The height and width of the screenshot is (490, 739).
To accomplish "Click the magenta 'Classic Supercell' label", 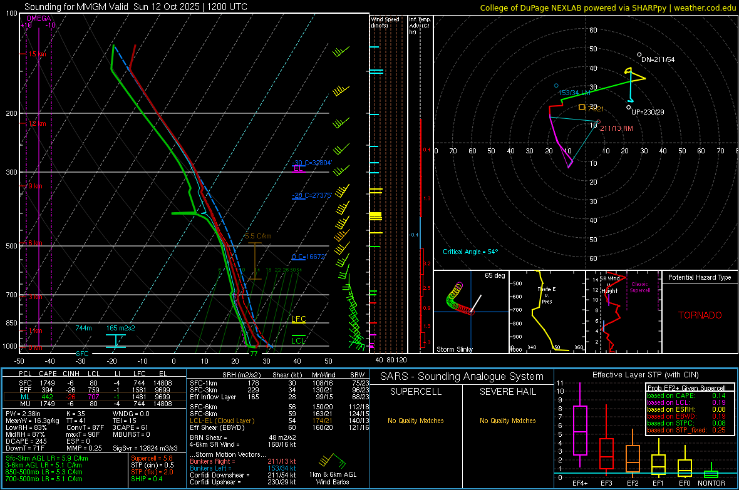I will pos(639,287).
